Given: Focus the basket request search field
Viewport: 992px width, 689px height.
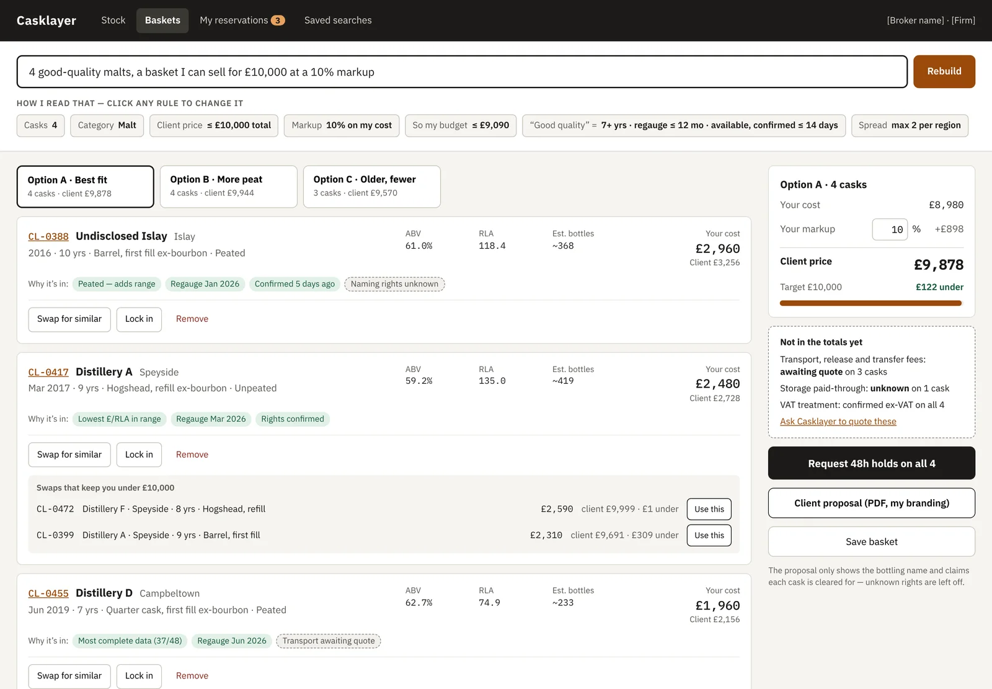Looking at the screenshot, I should point(462,72).
